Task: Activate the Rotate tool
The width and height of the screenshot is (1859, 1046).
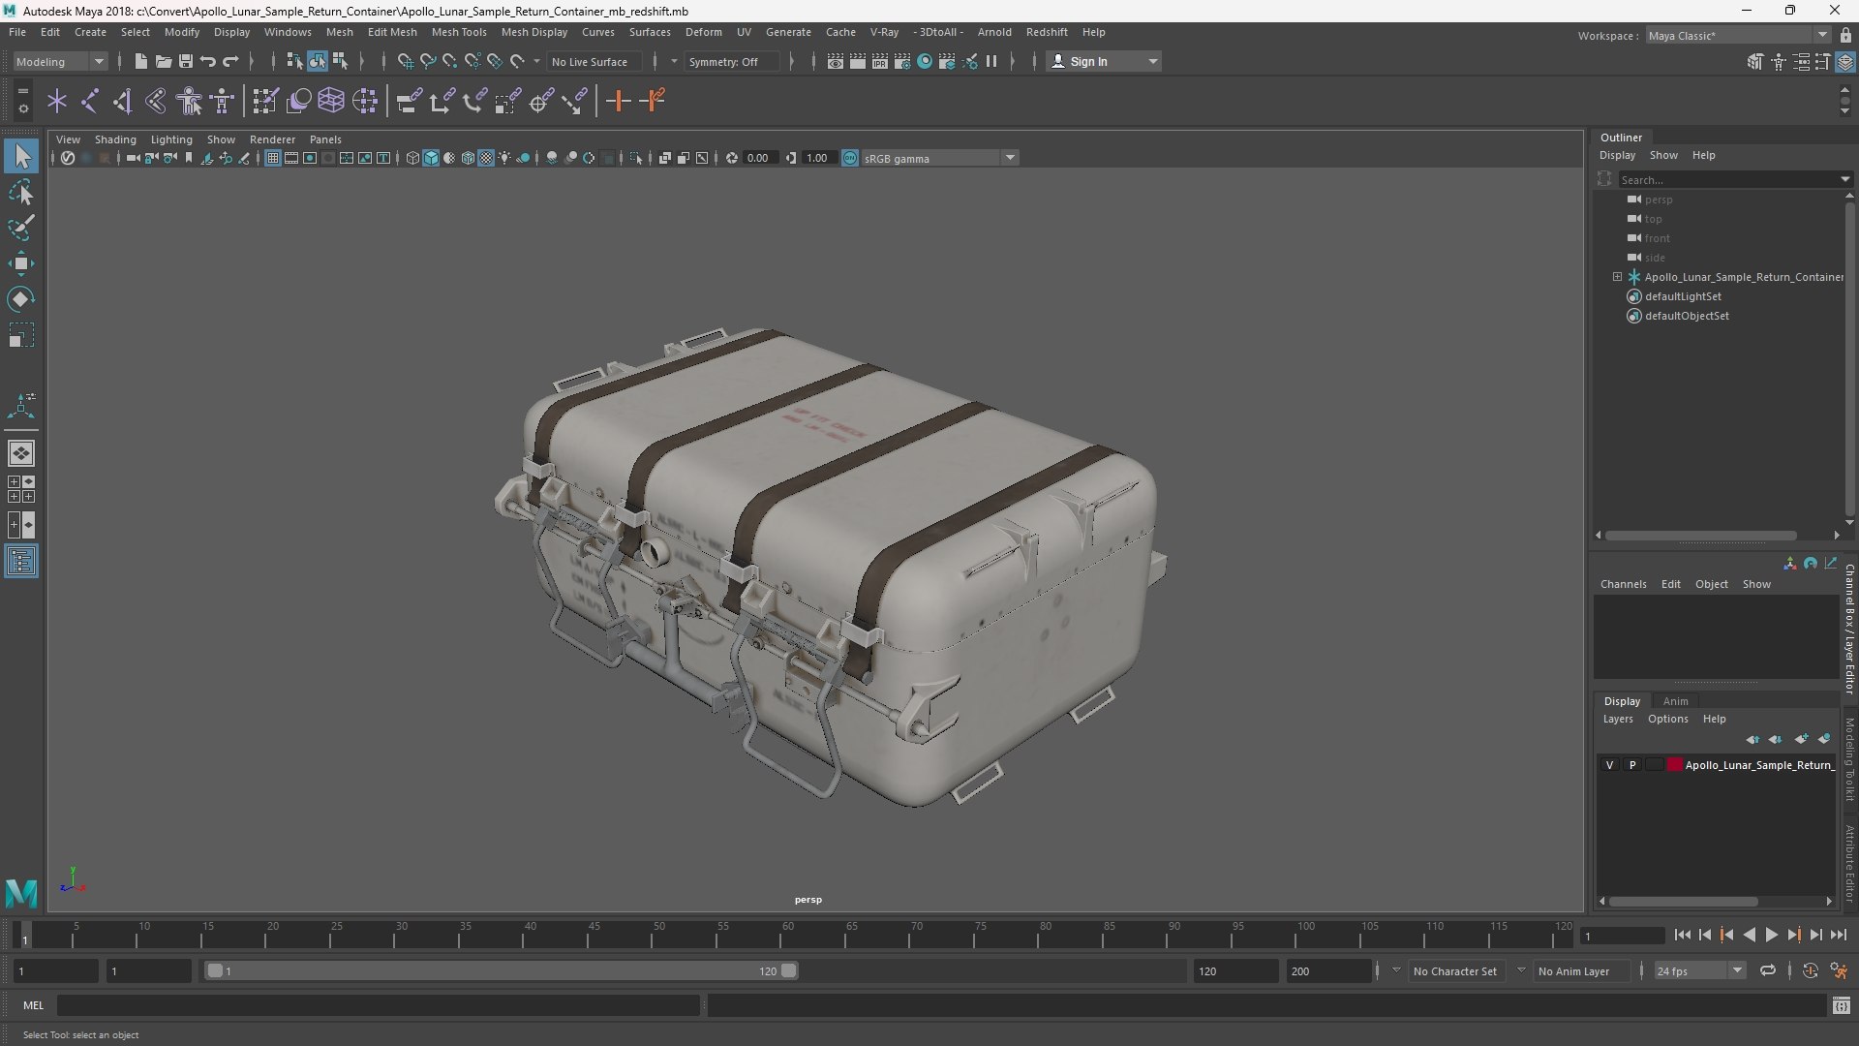Action: click(x=21, y=299)
